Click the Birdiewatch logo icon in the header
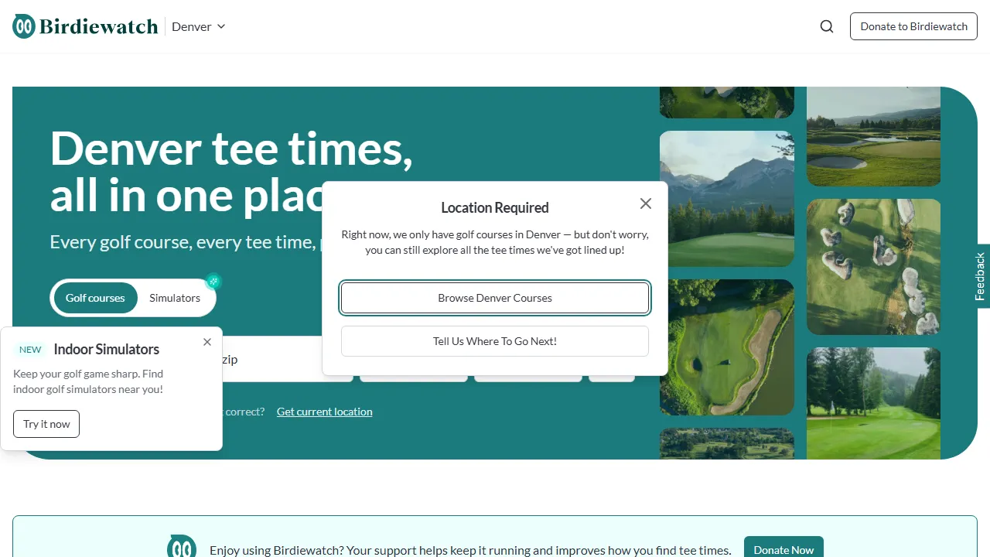This screenshot has width=990, height=557. (x=22, y=26)
